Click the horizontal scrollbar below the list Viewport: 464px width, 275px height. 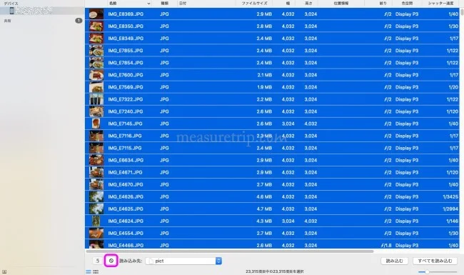230,251
